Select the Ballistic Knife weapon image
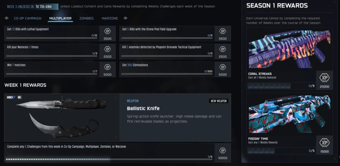Screen dimensions: 340x166 [x=62, y=117]
